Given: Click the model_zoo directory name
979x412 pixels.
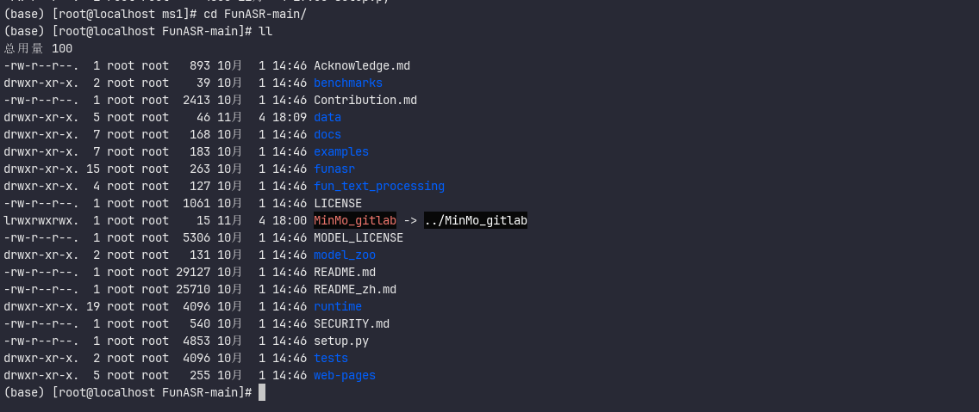Looking at the screenshot, I should pos(345,255).
